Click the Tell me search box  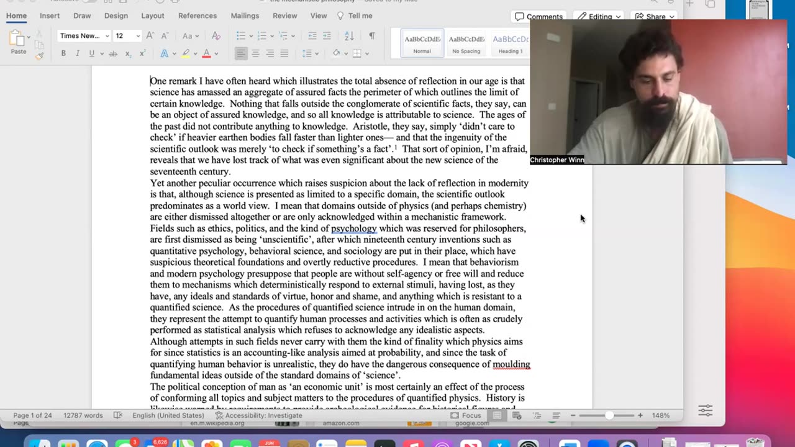coord(355,16)
